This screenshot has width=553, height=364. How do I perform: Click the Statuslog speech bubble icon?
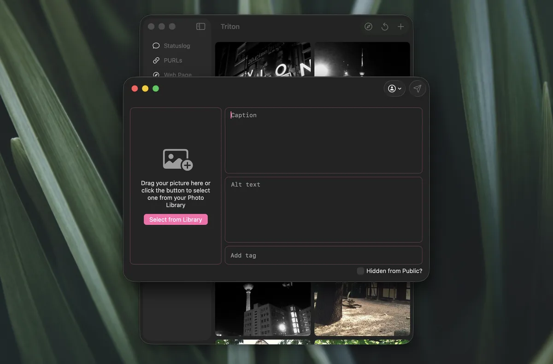coord(156,46)
